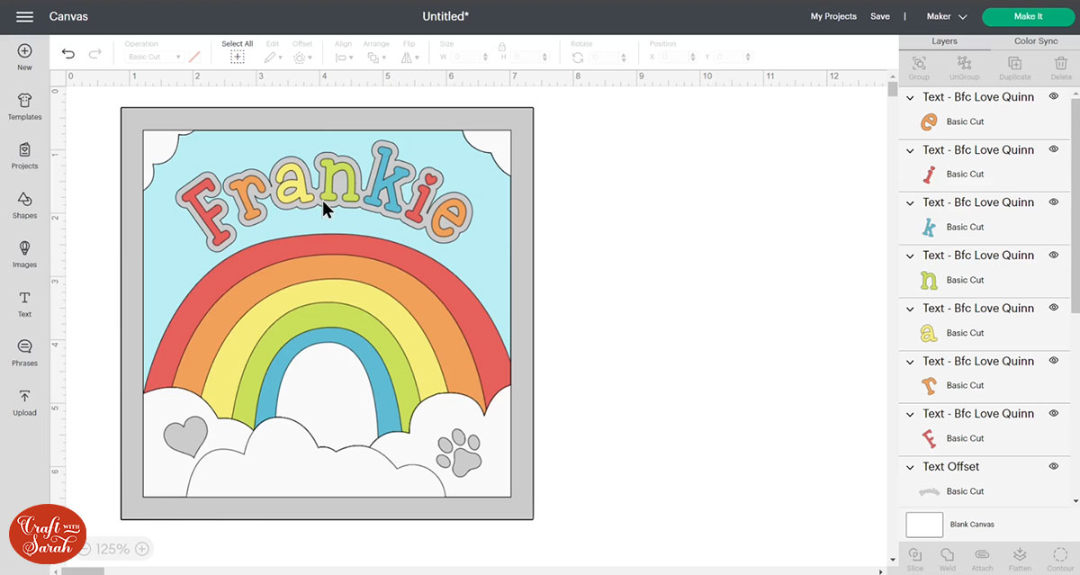1080x575 pixels.
Task: Hide the Text Offset layer
Action: point(1053,466)
